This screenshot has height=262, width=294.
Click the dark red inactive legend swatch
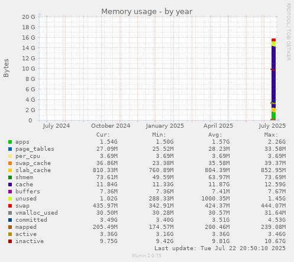(x=10, y=241)
